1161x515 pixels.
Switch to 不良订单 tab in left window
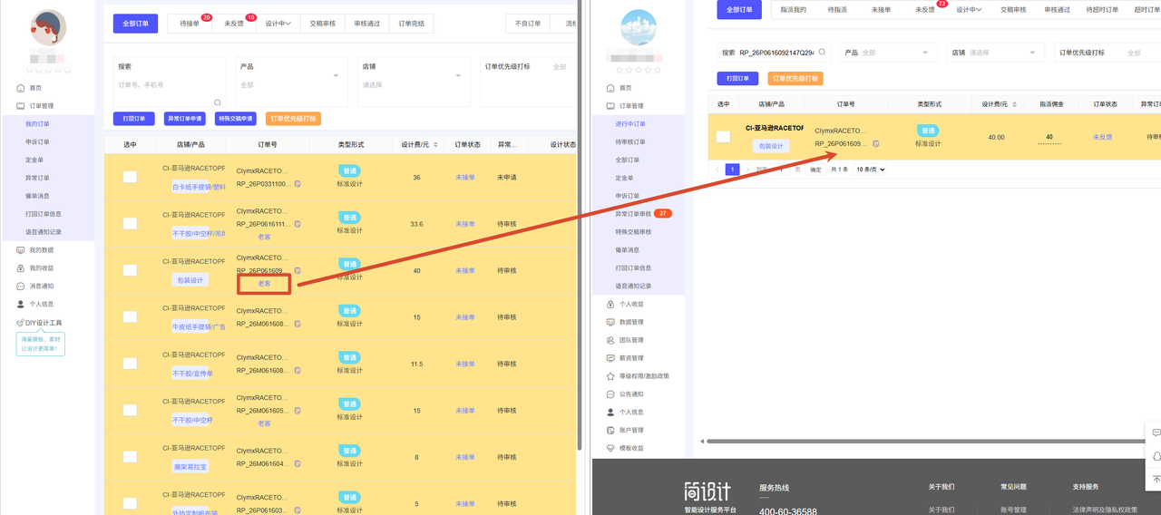tap(528, 24)
